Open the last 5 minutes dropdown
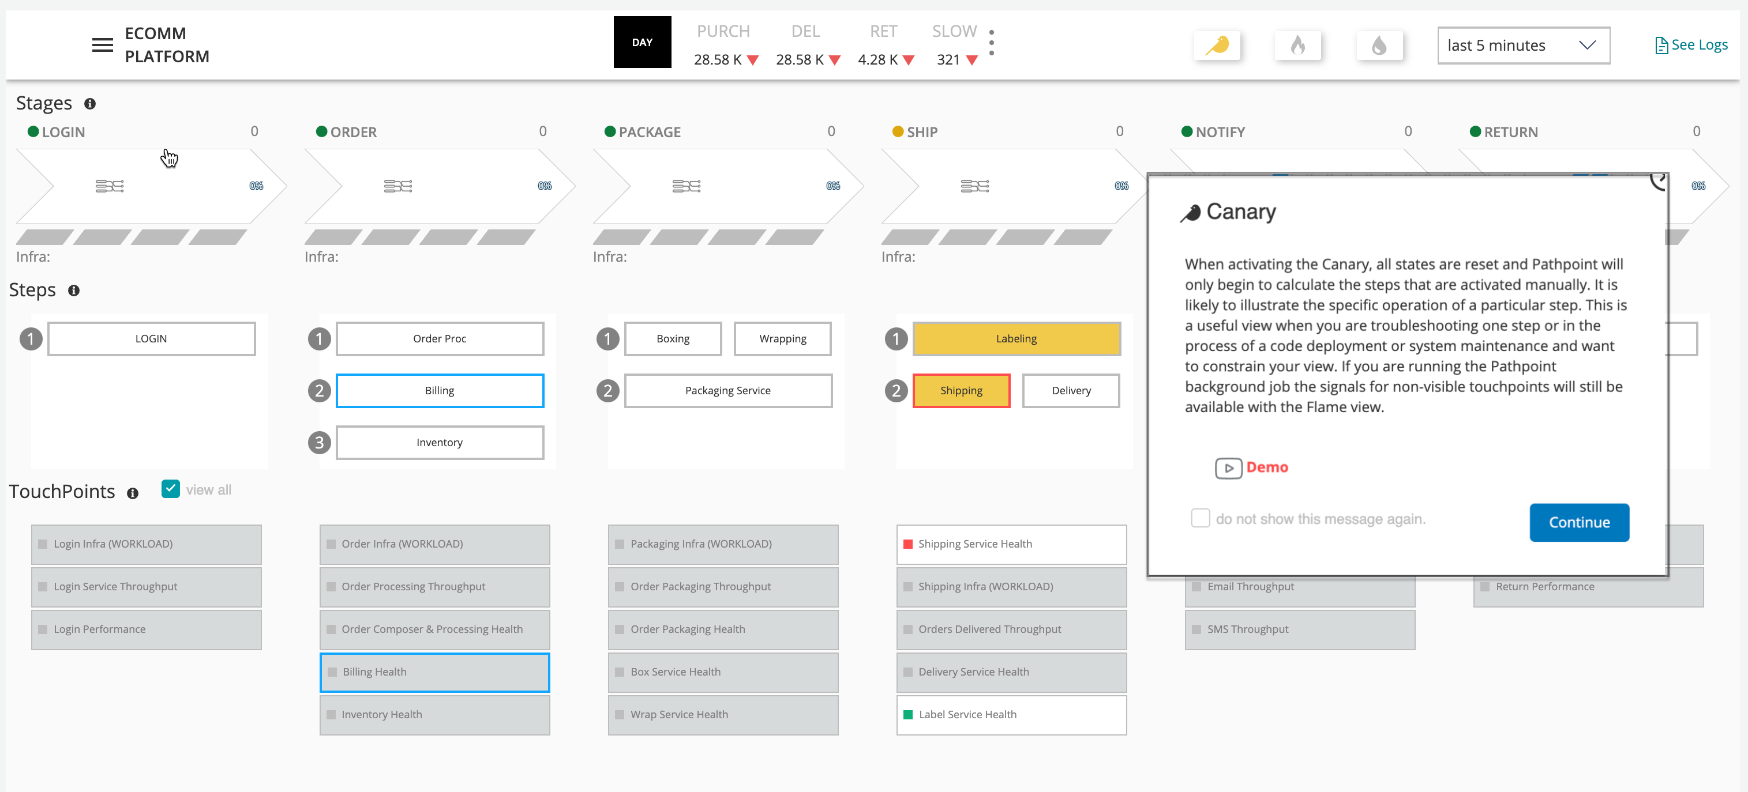The image size is (1748, 792). pyautogui.click(x=1522, y=46)
